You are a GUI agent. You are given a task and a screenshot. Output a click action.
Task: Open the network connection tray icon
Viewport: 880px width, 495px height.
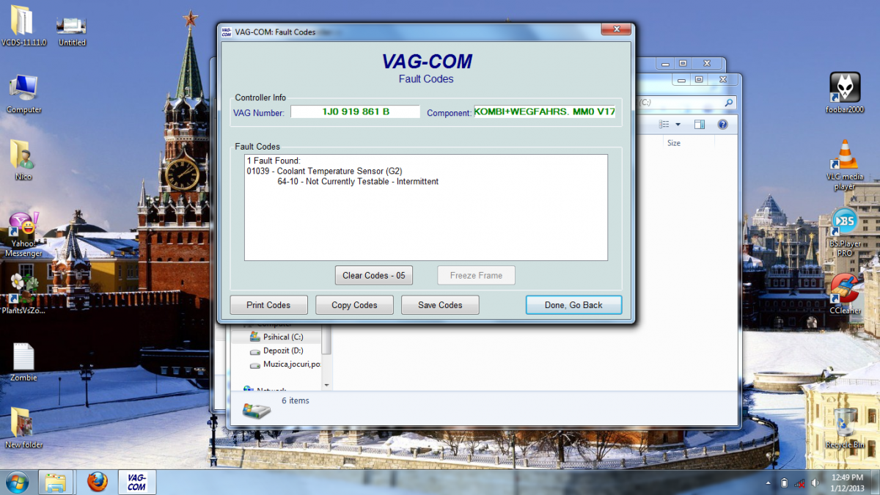[x=800, y=483]
